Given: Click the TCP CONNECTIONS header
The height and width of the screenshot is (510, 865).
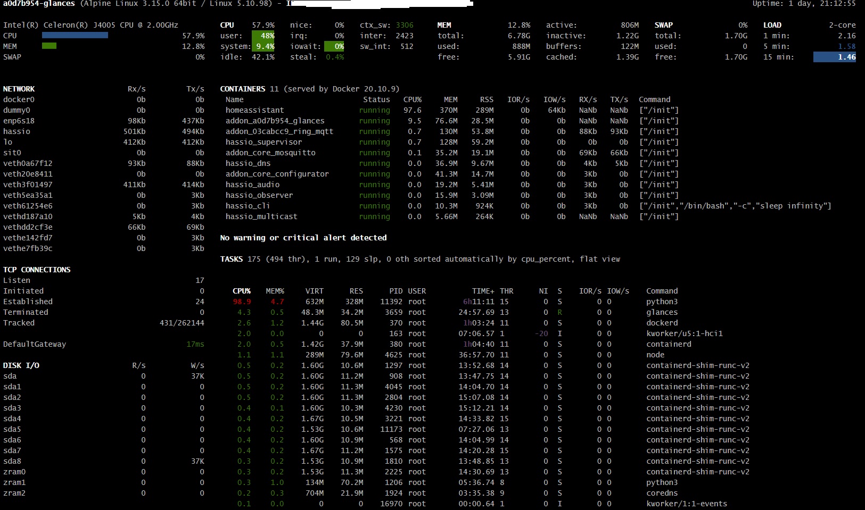Looking at the screenshot, I should 37,270.
